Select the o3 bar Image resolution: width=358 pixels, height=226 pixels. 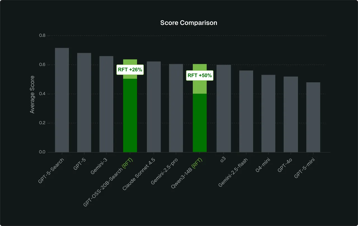coord(224,109)
